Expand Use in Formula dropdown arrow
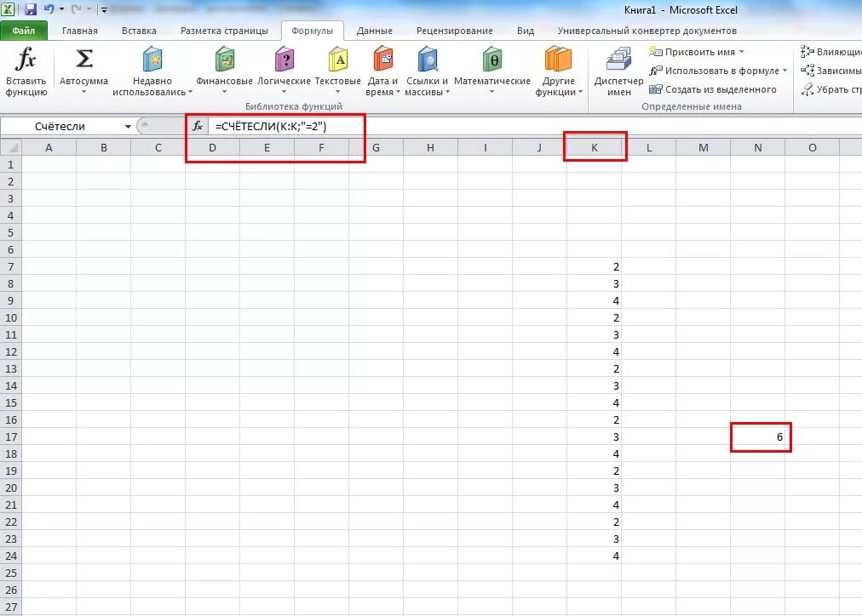 (785, 71)
